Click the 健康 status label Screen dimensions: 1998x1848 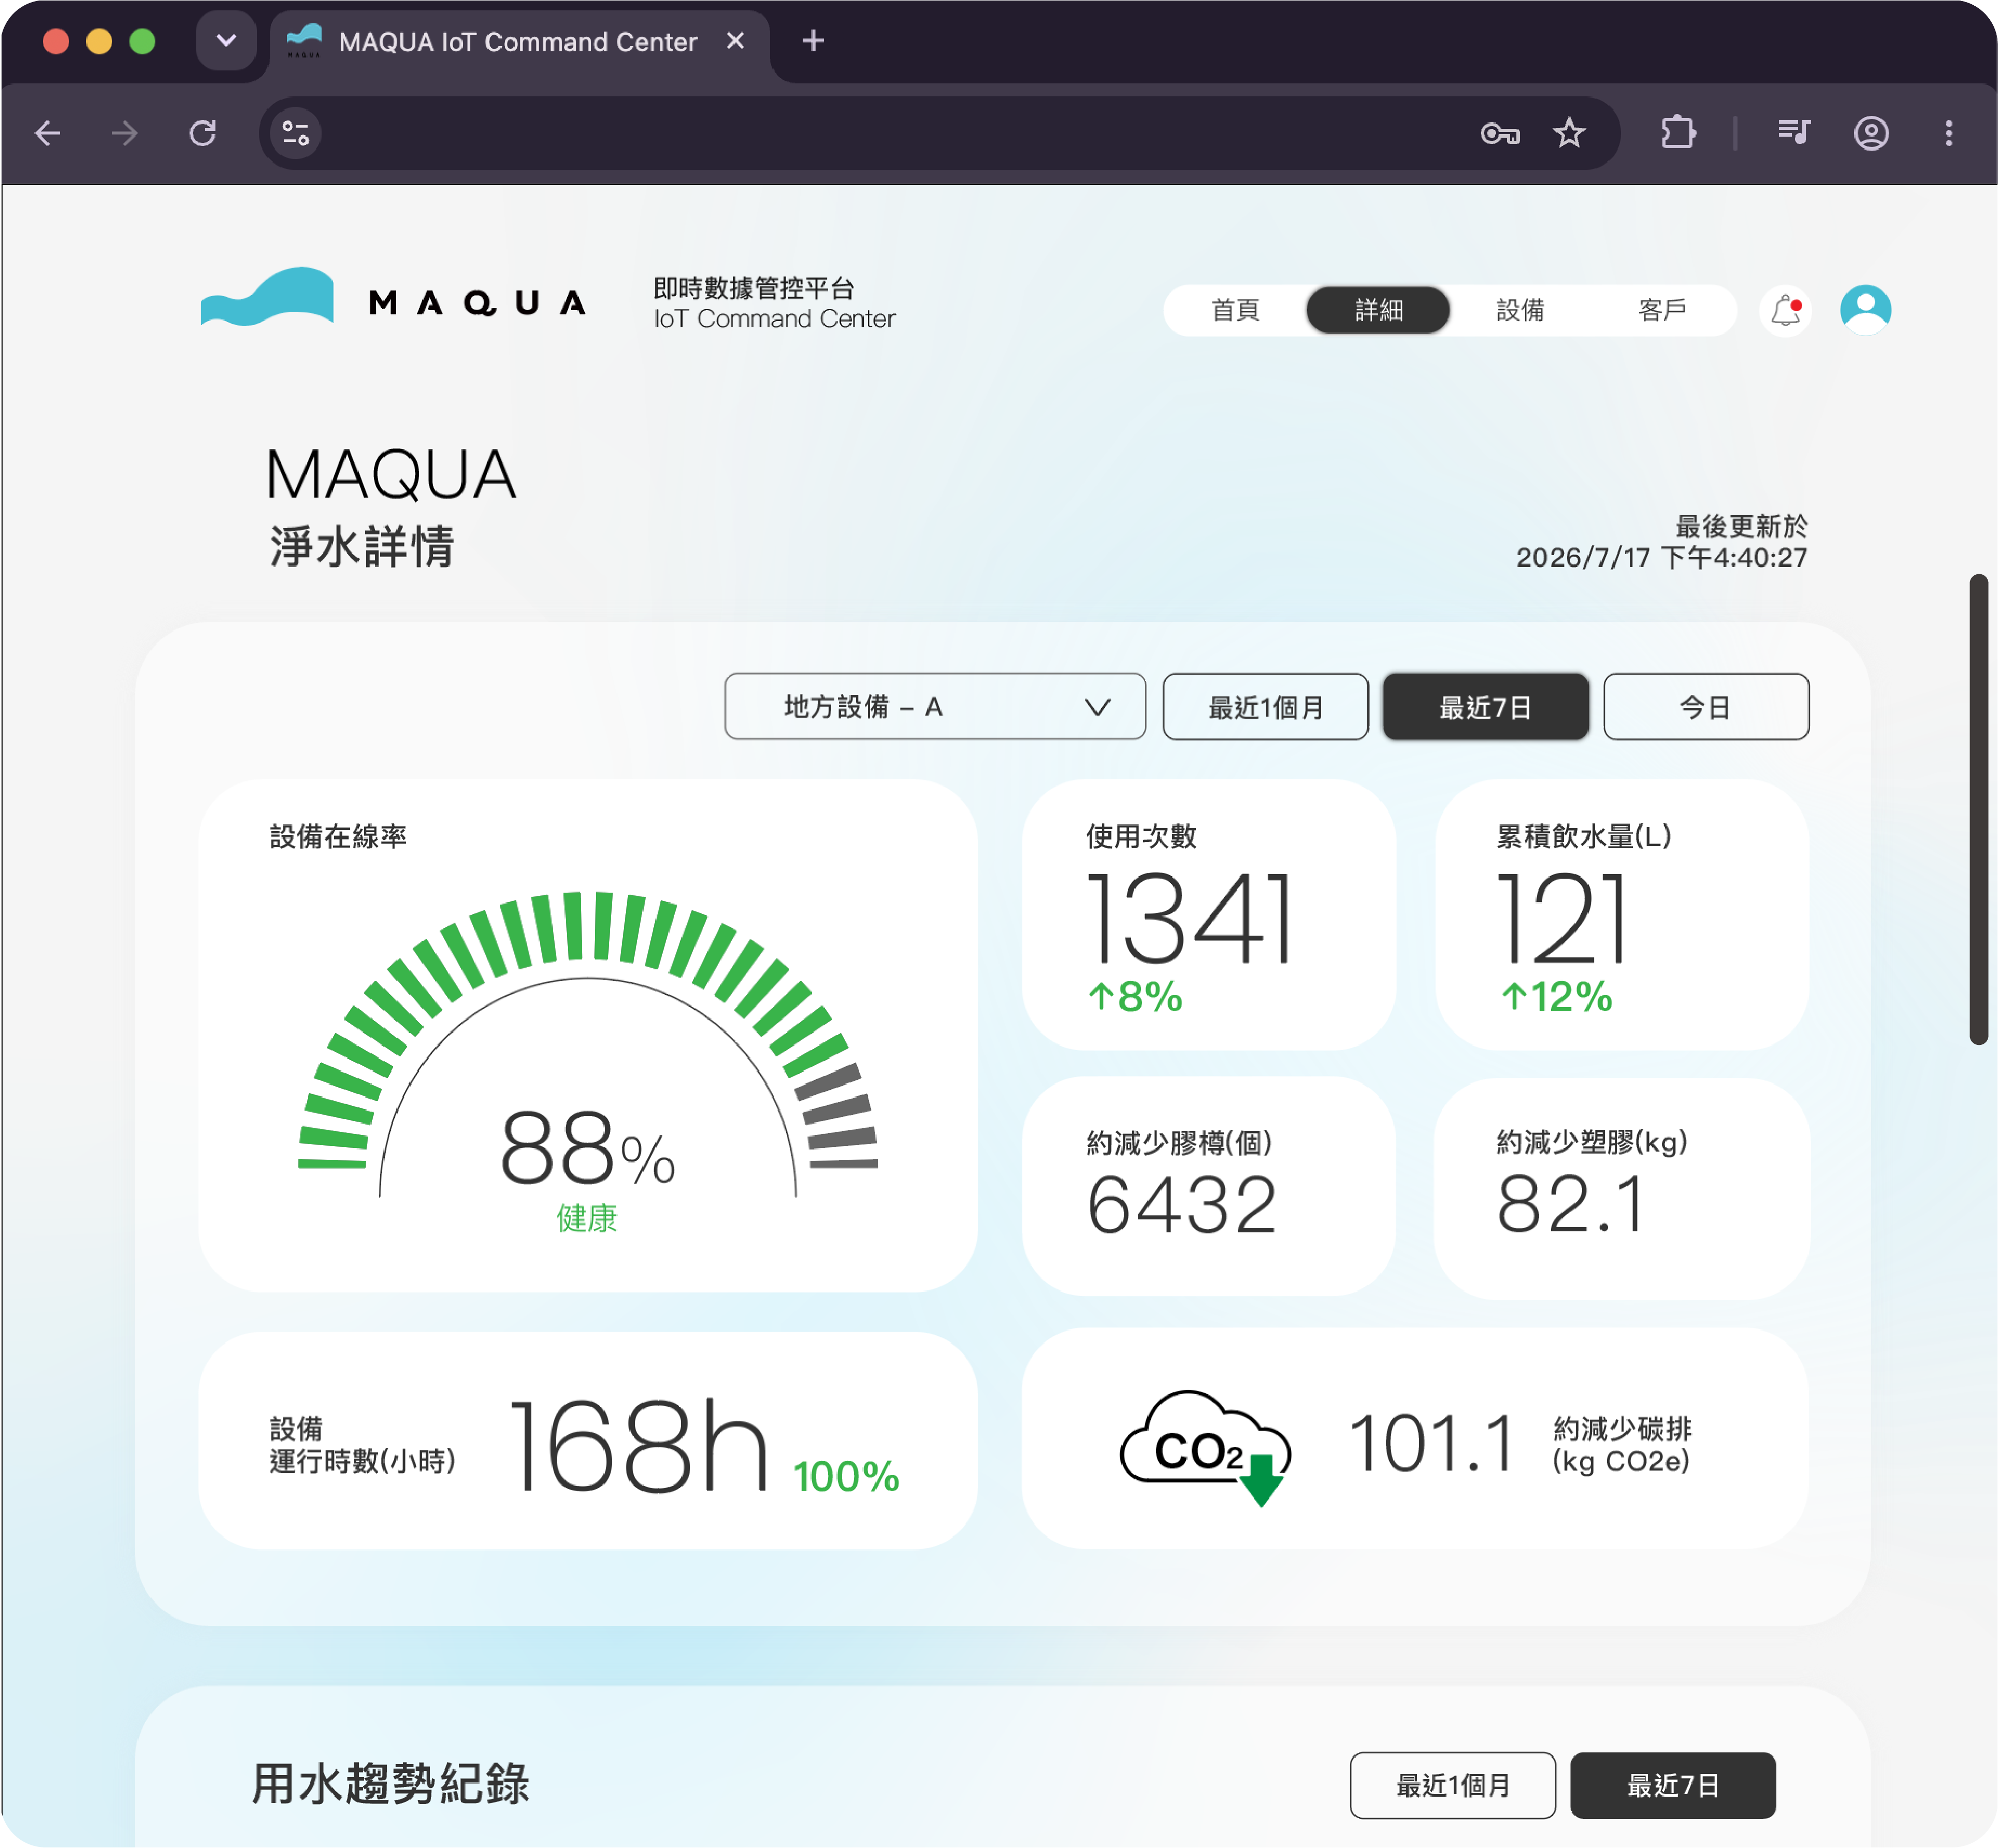(587, 1219)
